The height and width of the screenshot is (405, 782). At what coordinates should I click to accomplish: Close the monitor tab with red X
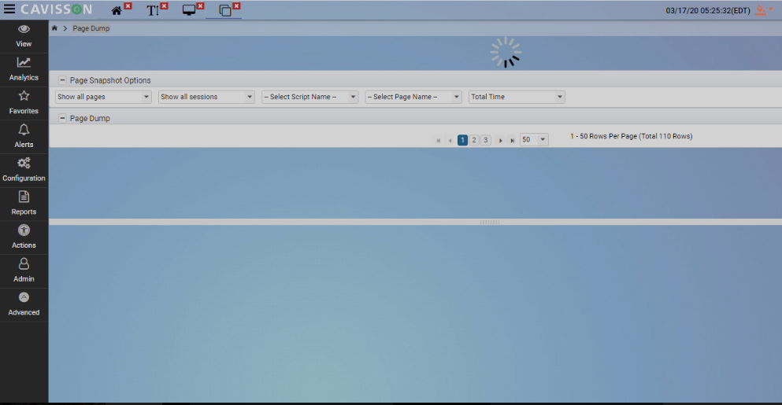click(201, 6)
